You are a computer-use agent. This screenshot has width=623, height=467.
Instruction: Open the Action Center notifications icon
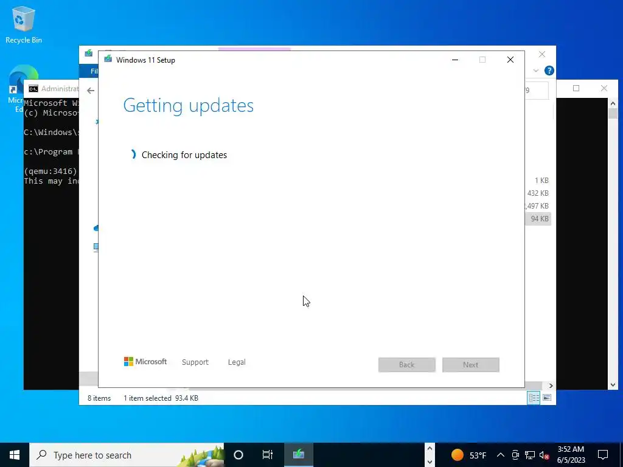(603, 455)
